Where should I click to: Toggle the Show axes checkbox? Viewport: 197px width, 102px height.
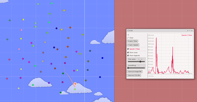click(x=128, y=52)
